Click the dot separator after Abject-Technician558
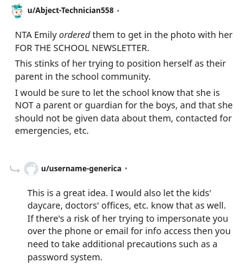The image size is (249, 279). [x=118, y=11]
